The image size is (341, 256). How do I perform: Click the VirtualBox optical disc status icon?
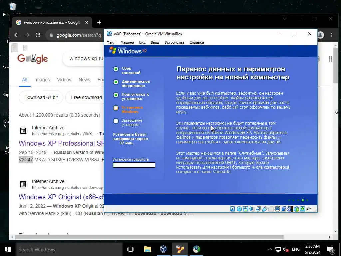(x=239, y=209)
